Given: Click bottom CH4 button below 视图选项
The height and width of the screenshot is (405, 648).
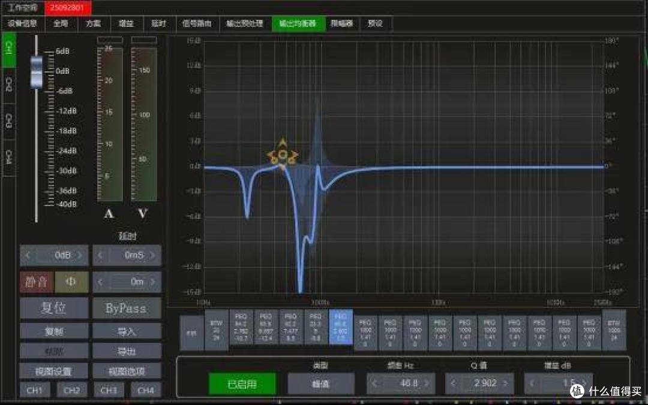Looking at the screenshot, I should tap(146, 390).
